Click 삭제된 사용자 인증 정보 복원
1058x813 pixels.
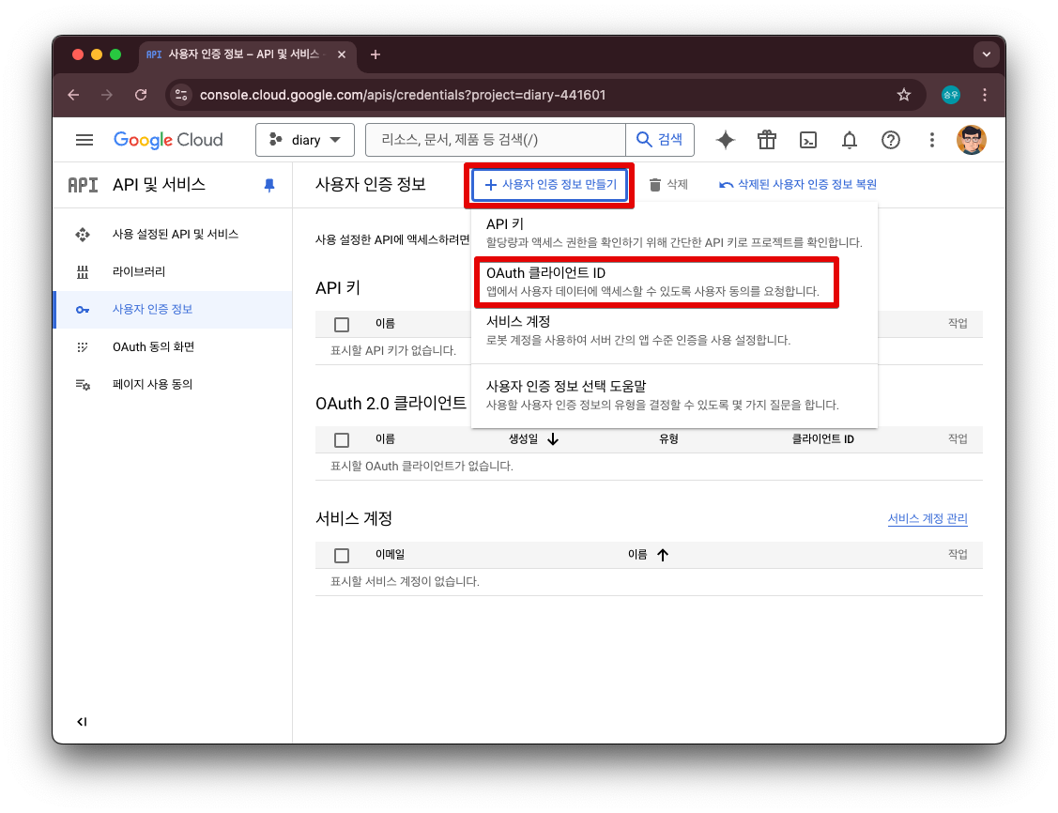pos(798,185)
